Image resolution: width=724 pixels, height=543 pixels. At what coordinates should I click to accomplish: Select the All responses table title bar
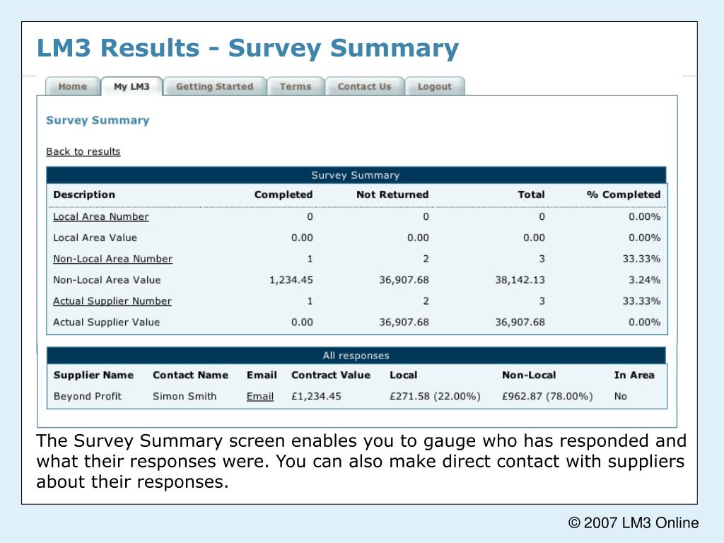pyautogui.click(x=356, y=356)
